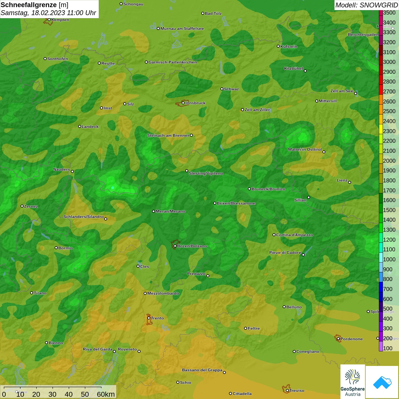The image size is (399, 399).
Task: Click the Imst label
Action: click(108, 108)
